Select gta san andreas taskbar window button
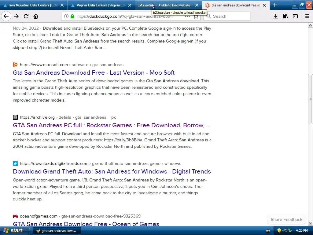 [57, 231]
